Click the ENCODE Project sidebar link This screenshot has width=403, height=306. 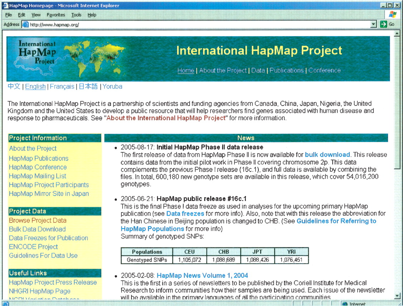pyautogui.click(x=33, y=247)
